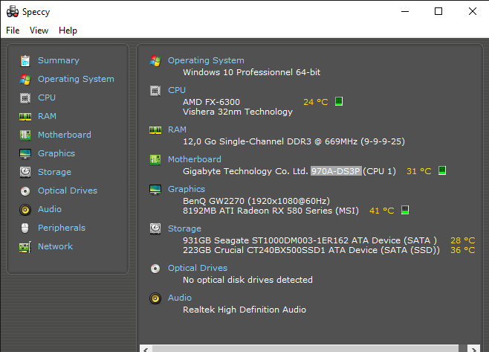Open the Help menu

(68, 31)
